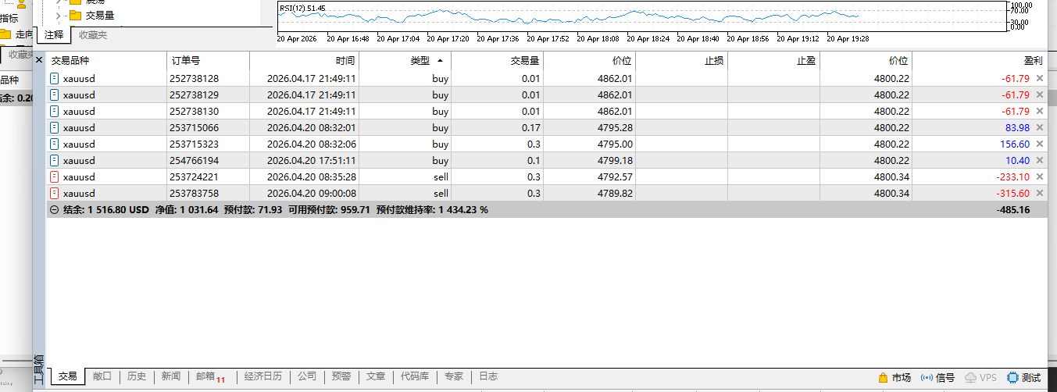Sort by the 止盈 column header

[773, 60]
